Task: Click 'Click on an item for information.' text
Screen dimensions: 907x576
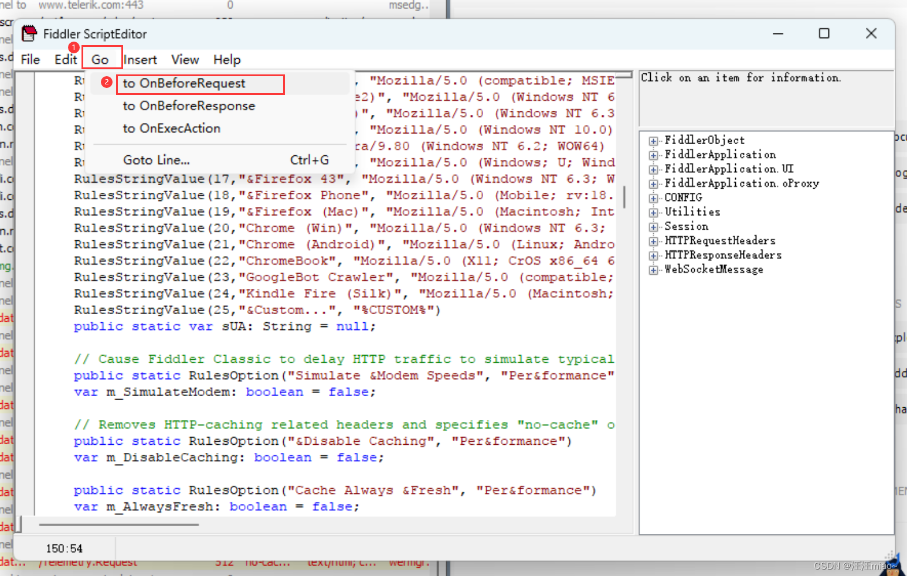Action: click(x=741, y=77)
